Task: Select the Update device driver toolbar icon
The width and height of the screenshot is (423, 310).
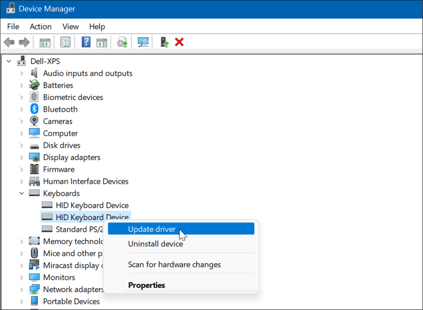Action: (x=122, y=42)
